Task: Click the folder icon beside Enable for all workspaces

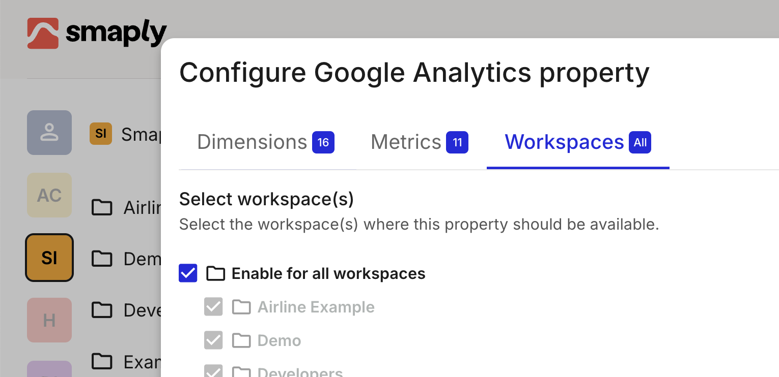Action: 215,274
